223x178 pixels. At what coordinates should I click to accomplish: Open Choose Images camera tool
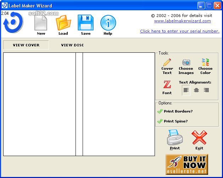[x=186, y=67]
